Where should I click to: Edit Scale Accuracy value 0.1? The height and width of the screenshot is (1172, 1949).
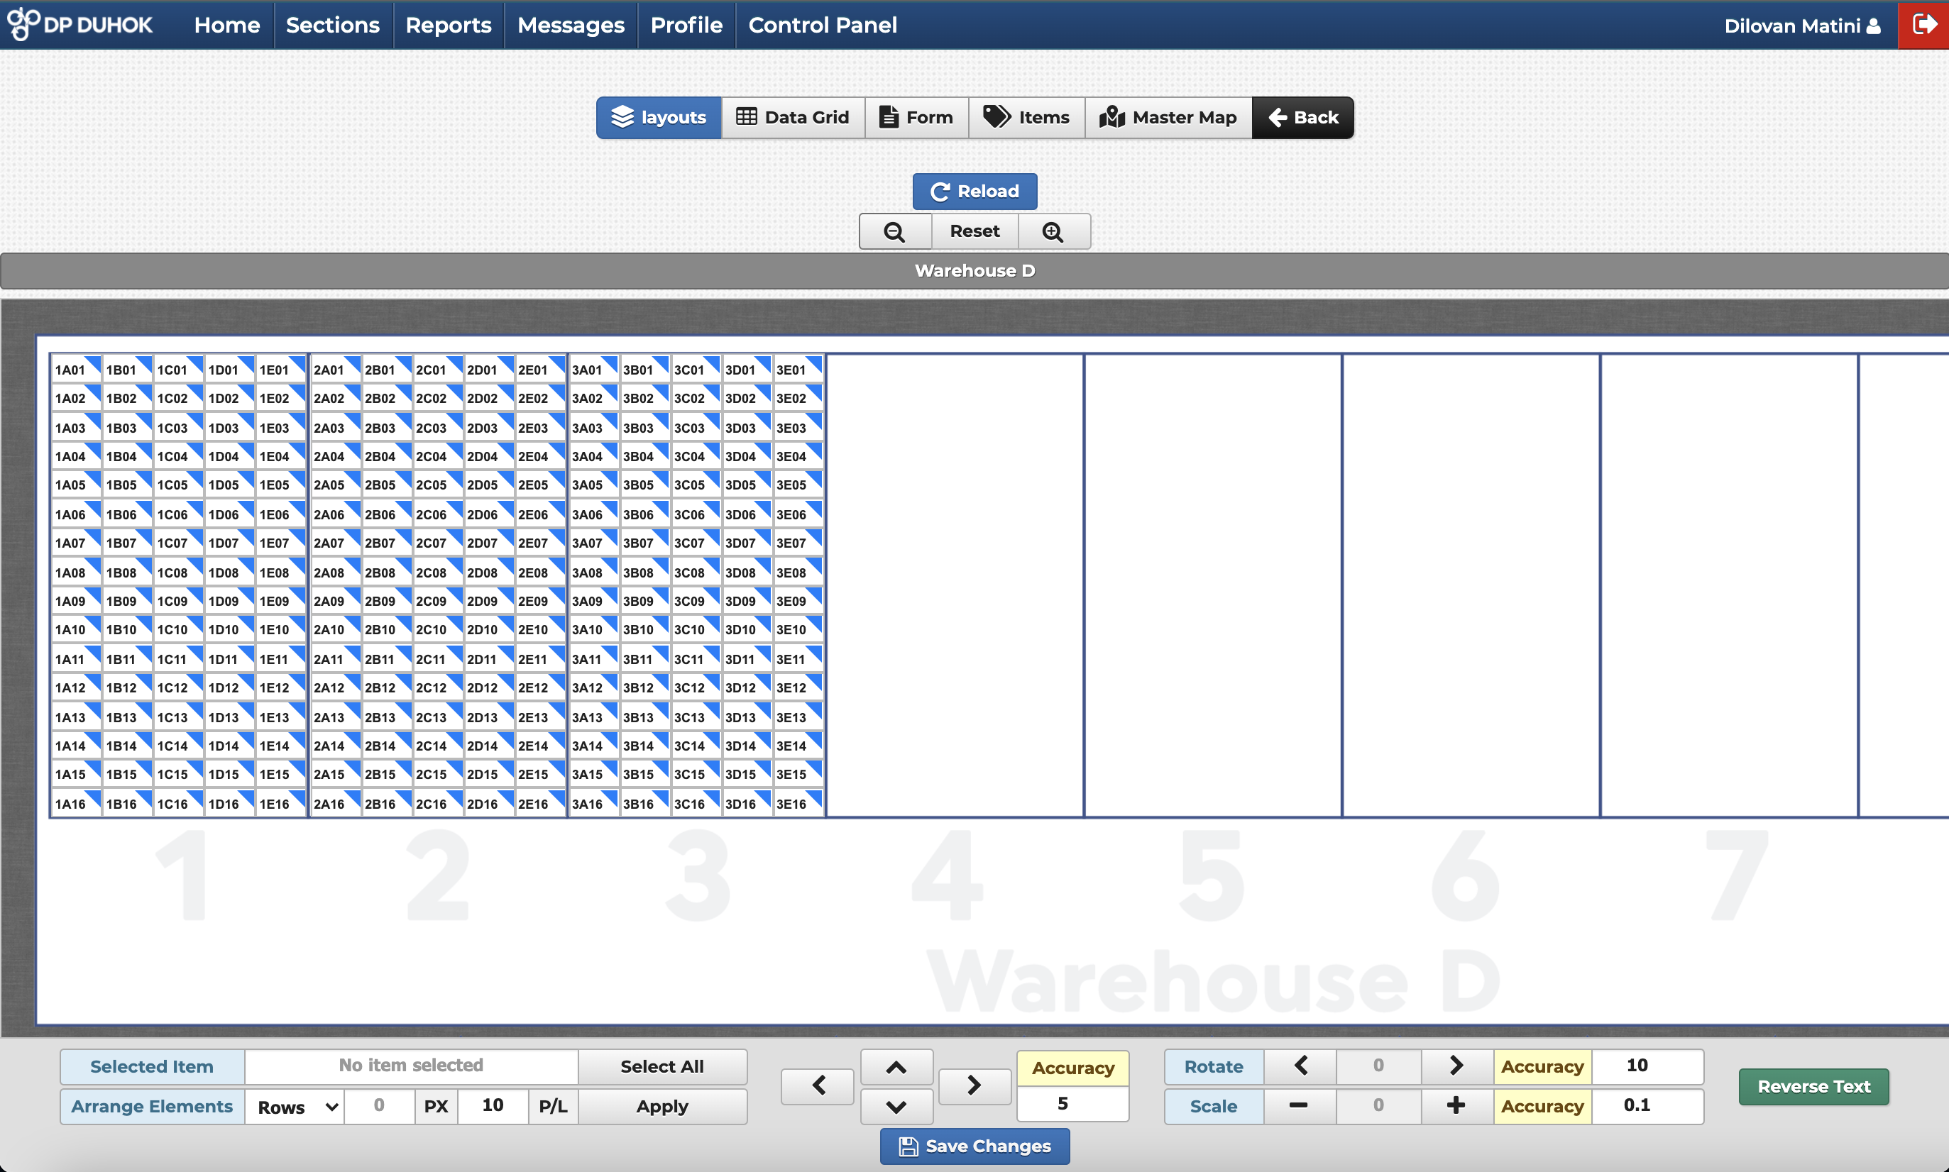(x=1647, y=1105)
